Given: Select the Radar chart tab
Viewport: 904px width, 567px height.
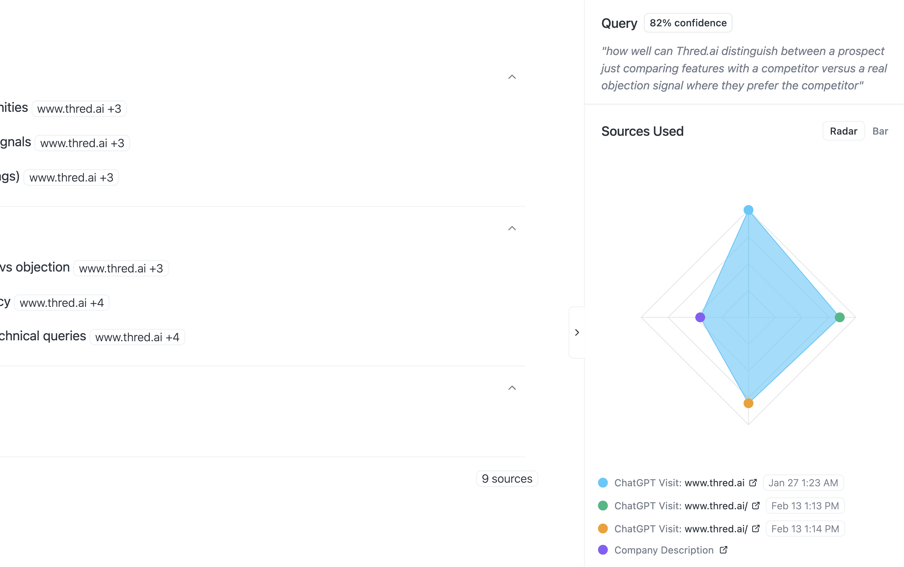Looking at the screenshot, I should (x=843, y=131).
